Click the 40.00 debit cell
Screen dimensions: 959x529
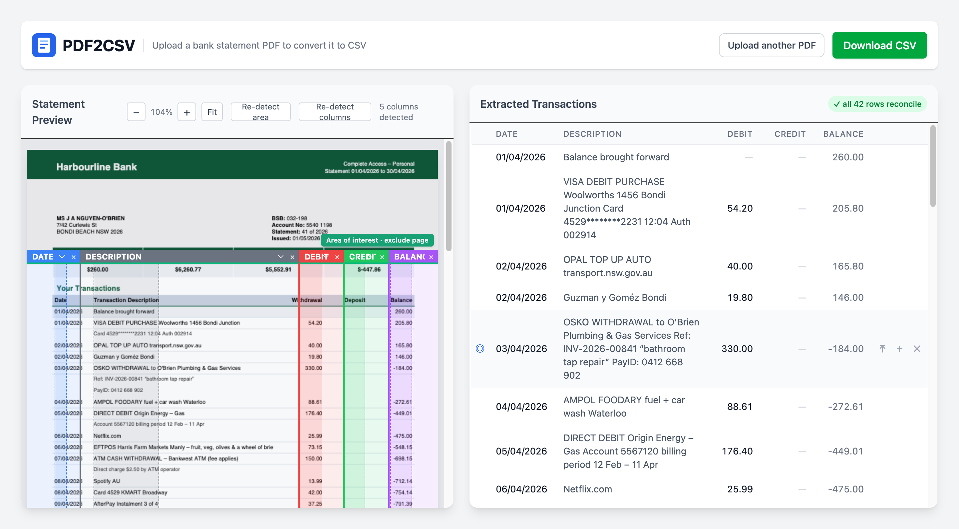click(x=740, y=266)
